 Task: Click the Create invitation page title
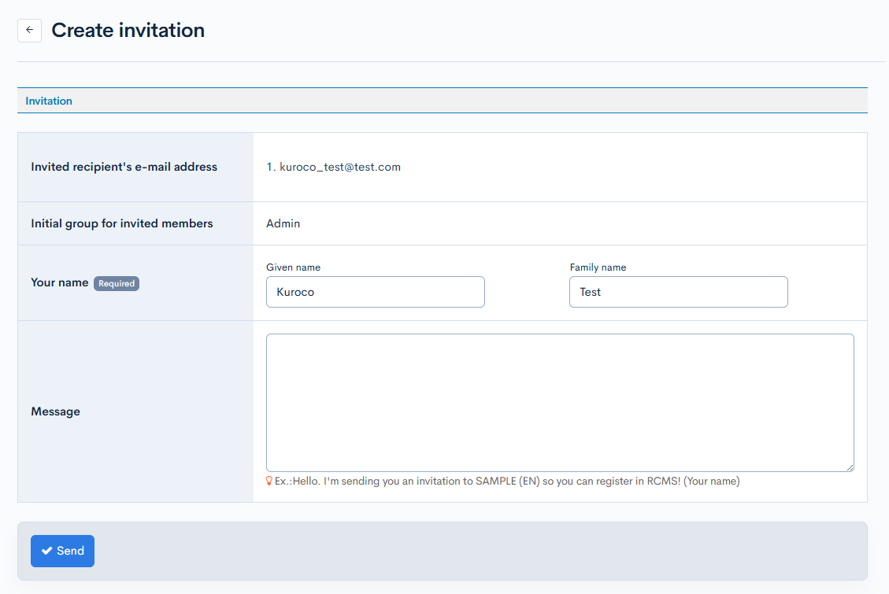pos(128,31)
